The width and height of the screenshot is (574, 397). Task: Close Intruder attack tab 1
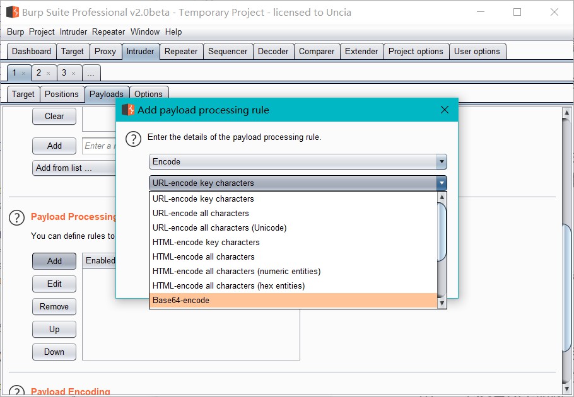point(24,74)
